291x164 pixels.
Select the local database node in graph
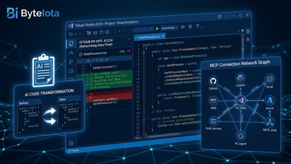(270, 79)
